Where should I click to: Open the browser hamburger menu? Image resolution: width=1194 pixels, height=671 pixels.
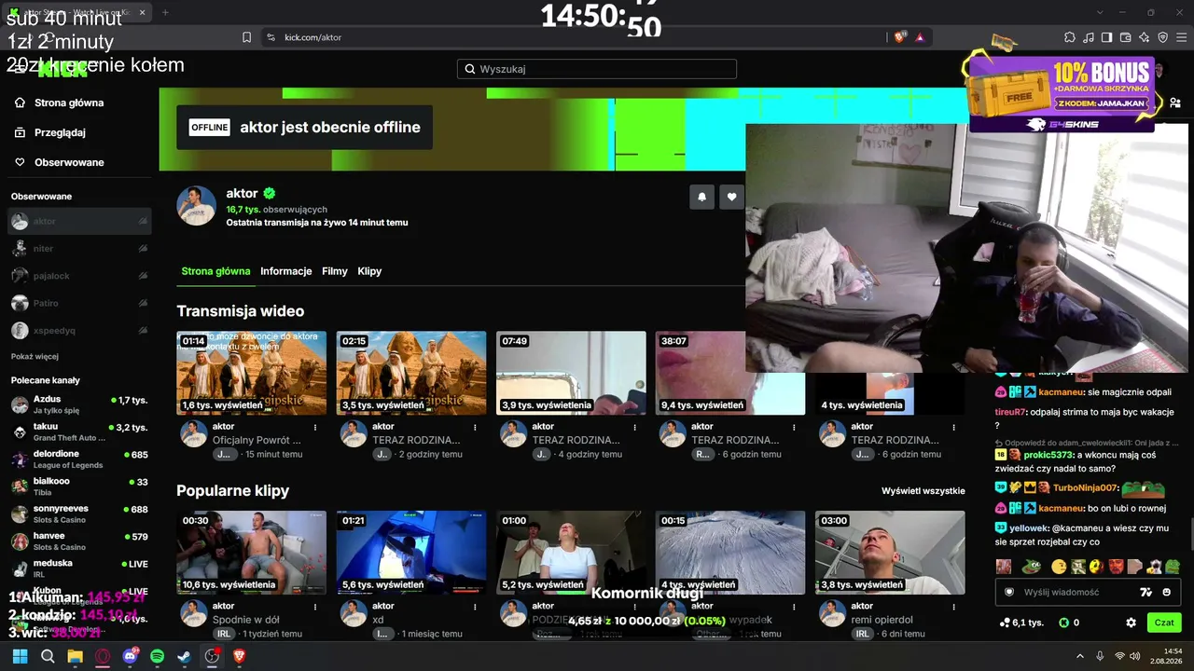click(x=1181, y=37)
